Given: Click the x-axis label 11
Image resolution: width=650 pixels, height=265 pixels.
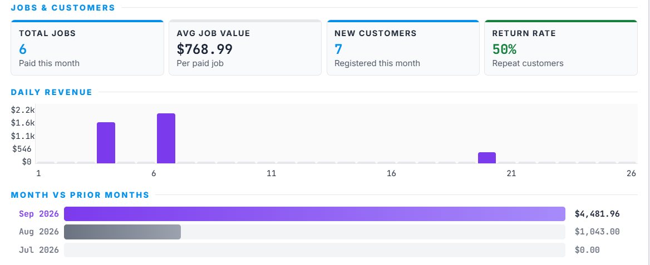Looking at the screenshot, I should (271, 173).
